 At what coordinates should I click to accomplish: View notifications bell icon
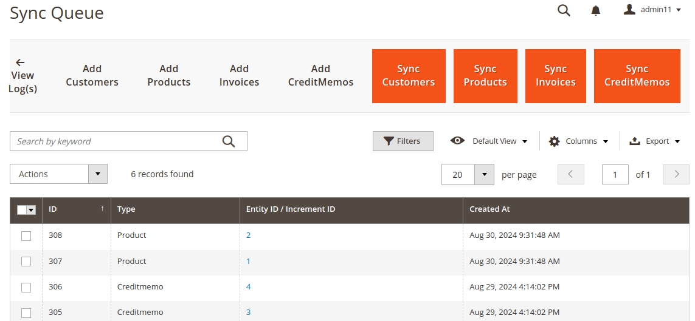(x=596, y=10)
